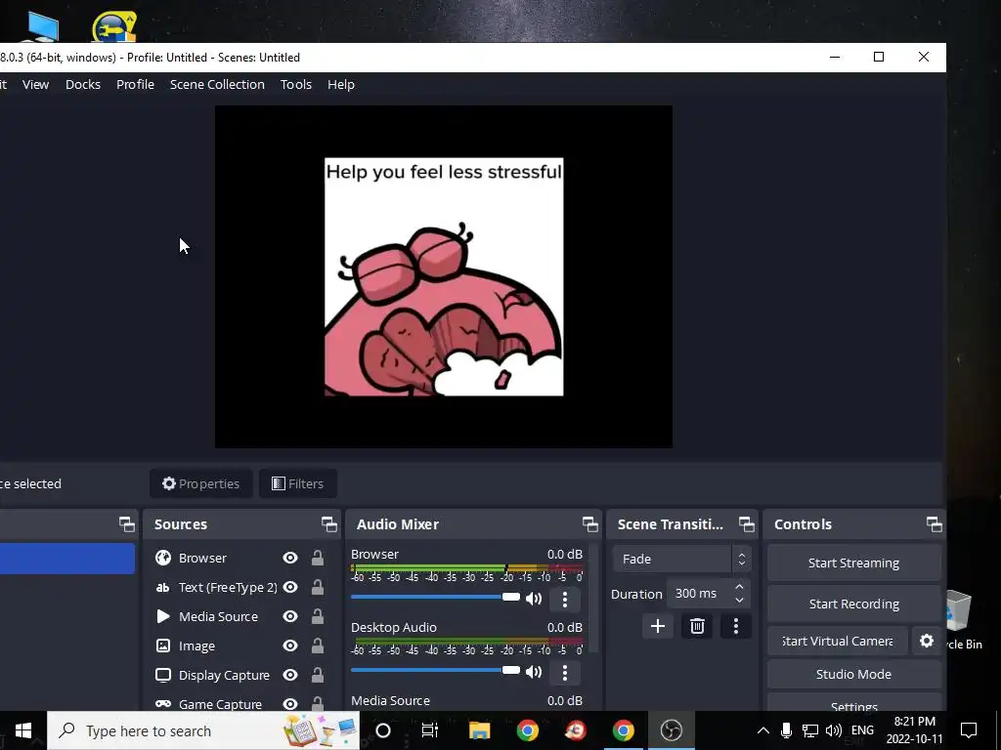Decrease transition Duration with down arrow

click(739, 601)
